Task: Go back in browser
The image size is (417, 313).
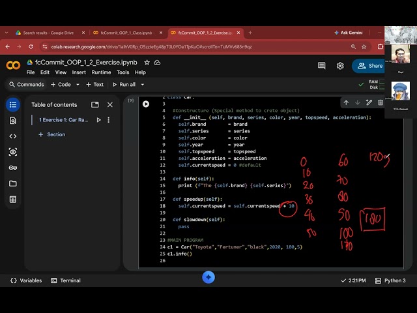Action: [7, 46]
